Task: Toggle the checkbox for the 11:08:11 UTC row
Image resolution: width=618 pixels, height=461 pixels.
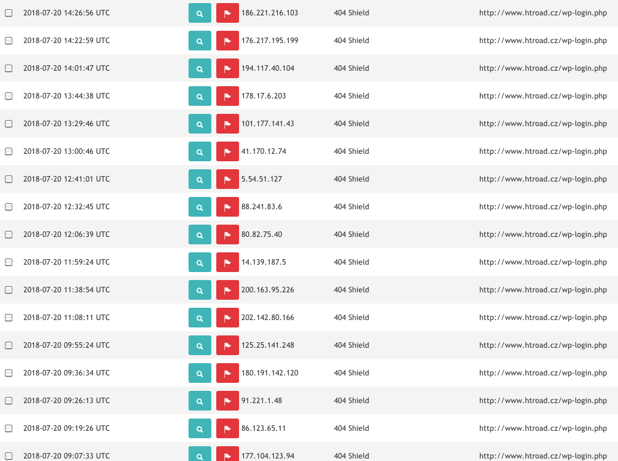Action: (x=9, y=318)
